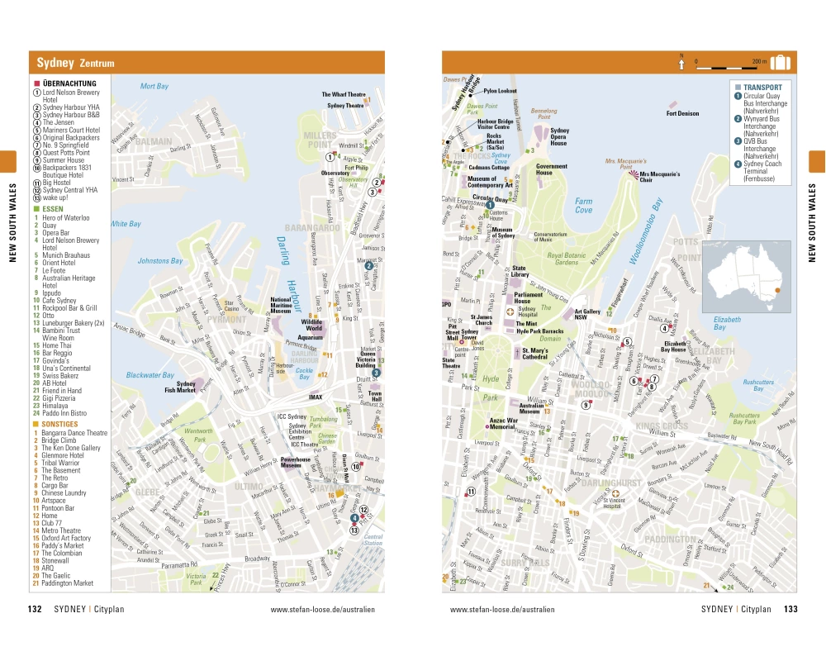Screen dimensions: 826x661
Task: Select 'Paddo Inn Bistro' legend entry
Action: tap(64, 413)
